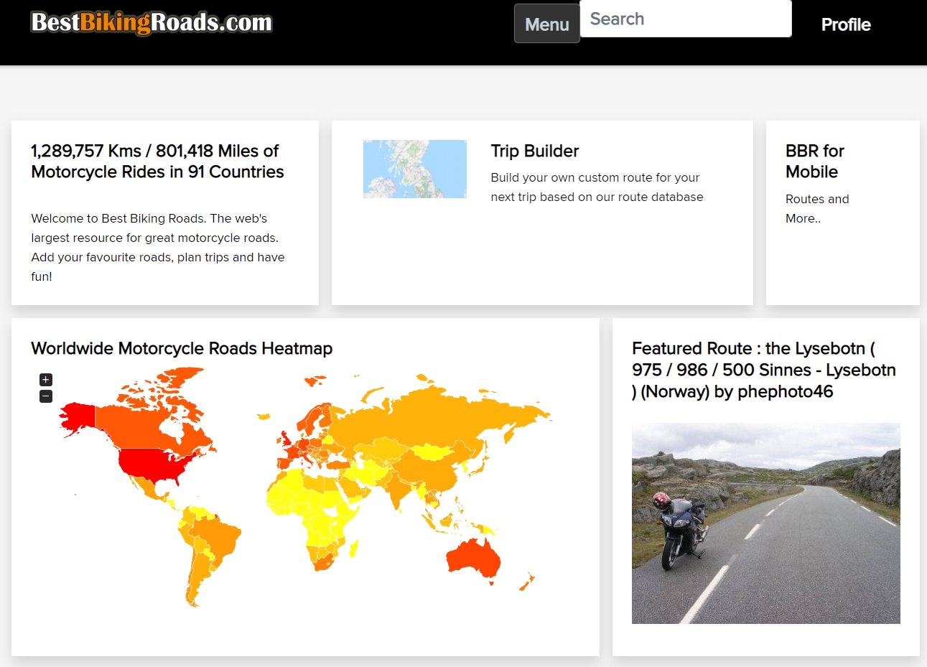Image resolution: width=927 pixels, height=667 pixels.
Task: Select Australia on the heatmap
Action: click(x=472, y=558)
